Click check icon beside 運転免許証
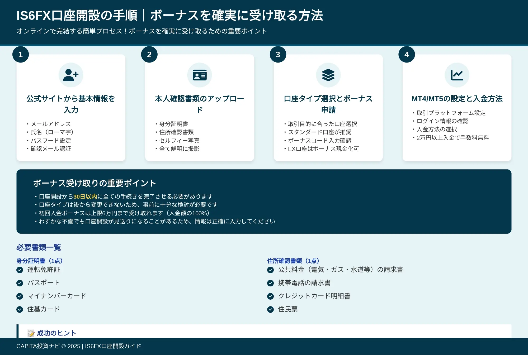Viewport: 528px width, 355px height. click(x=20, y=270)
